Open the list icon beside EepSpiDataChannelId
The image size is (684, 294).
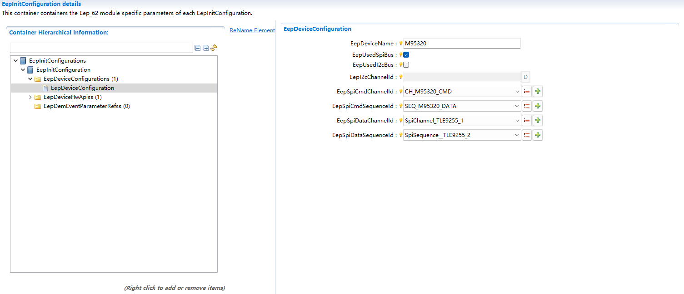[x=527, y=121]
